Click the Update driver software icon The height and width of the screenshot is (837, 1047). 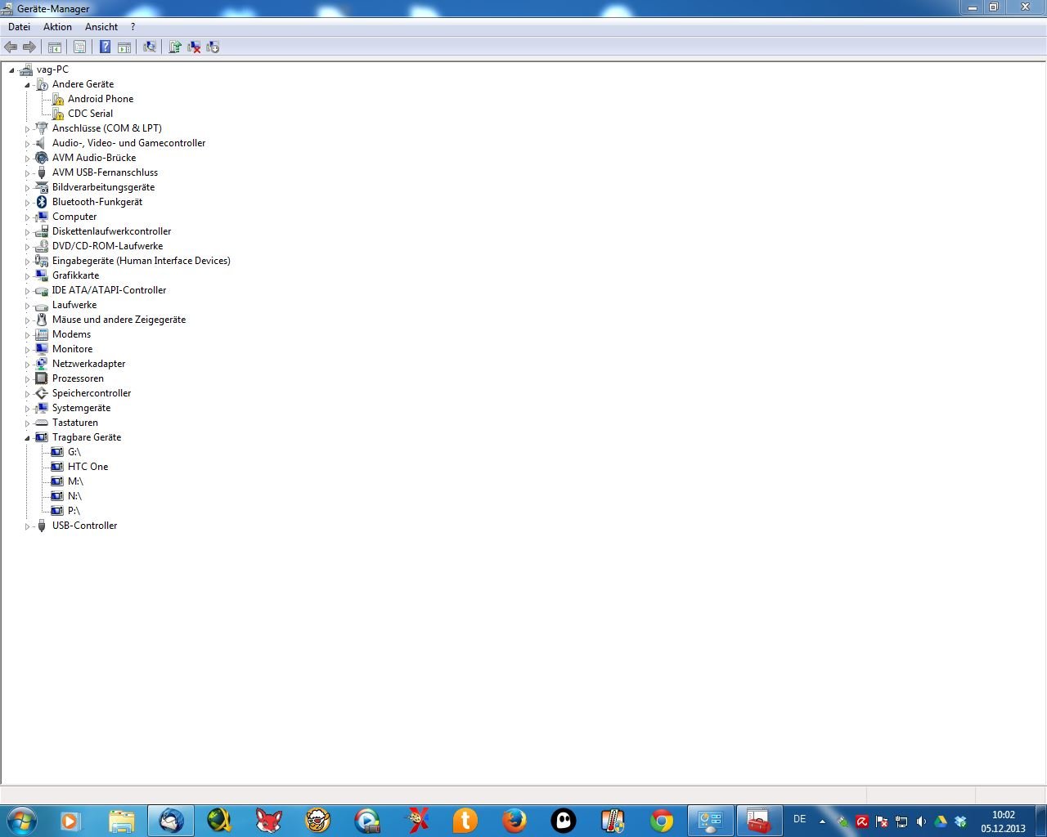(x=174, y=47)
